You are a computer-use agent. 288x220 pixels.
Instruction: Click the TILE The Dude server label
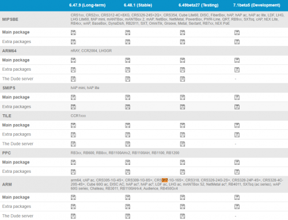18,144
